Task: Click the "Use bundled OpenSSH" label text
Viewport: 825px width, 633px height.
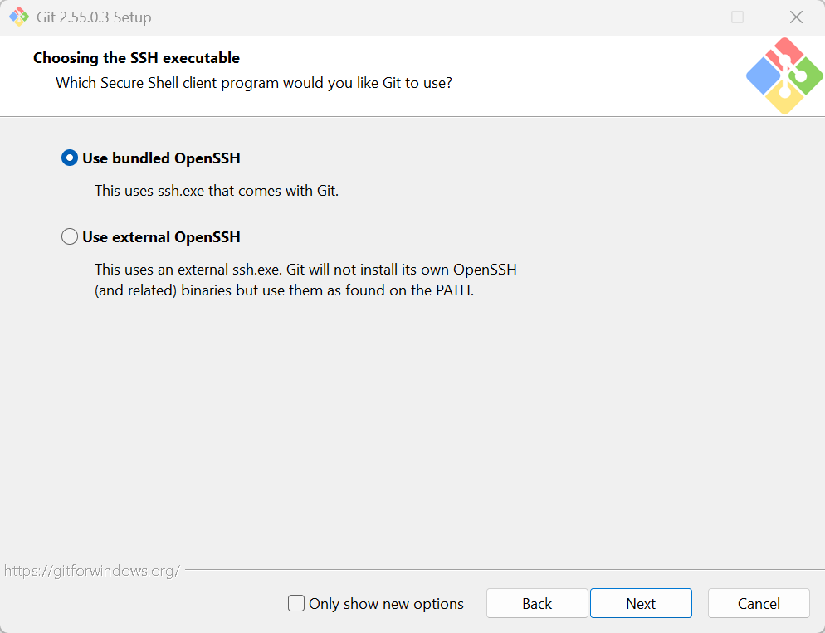Action: (x=162, y=158)
